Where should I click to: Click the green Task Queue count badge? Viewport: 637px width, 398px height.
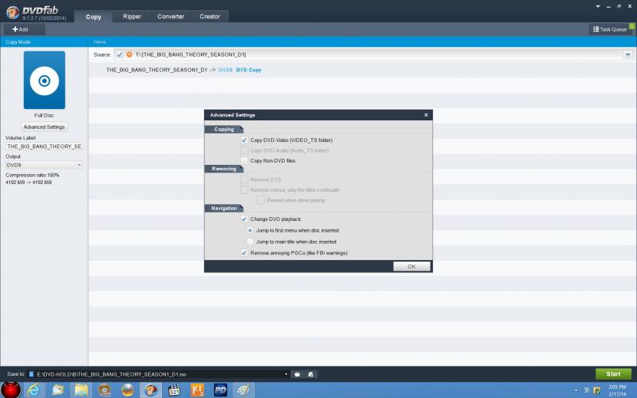(632, 26)
